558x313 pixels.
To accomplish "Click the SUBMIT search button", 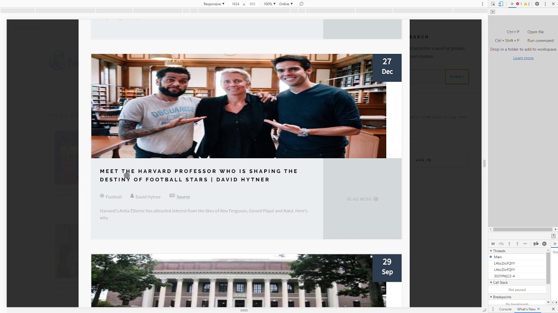I will point(457,77).
